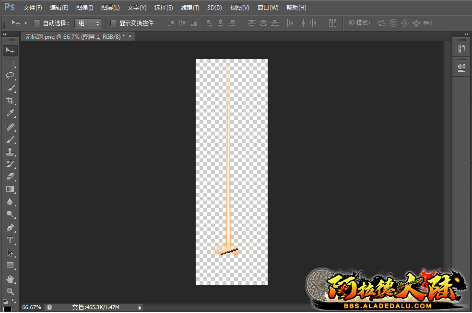
Task: Click the foreground color swatch
Action: coord(7,309)
